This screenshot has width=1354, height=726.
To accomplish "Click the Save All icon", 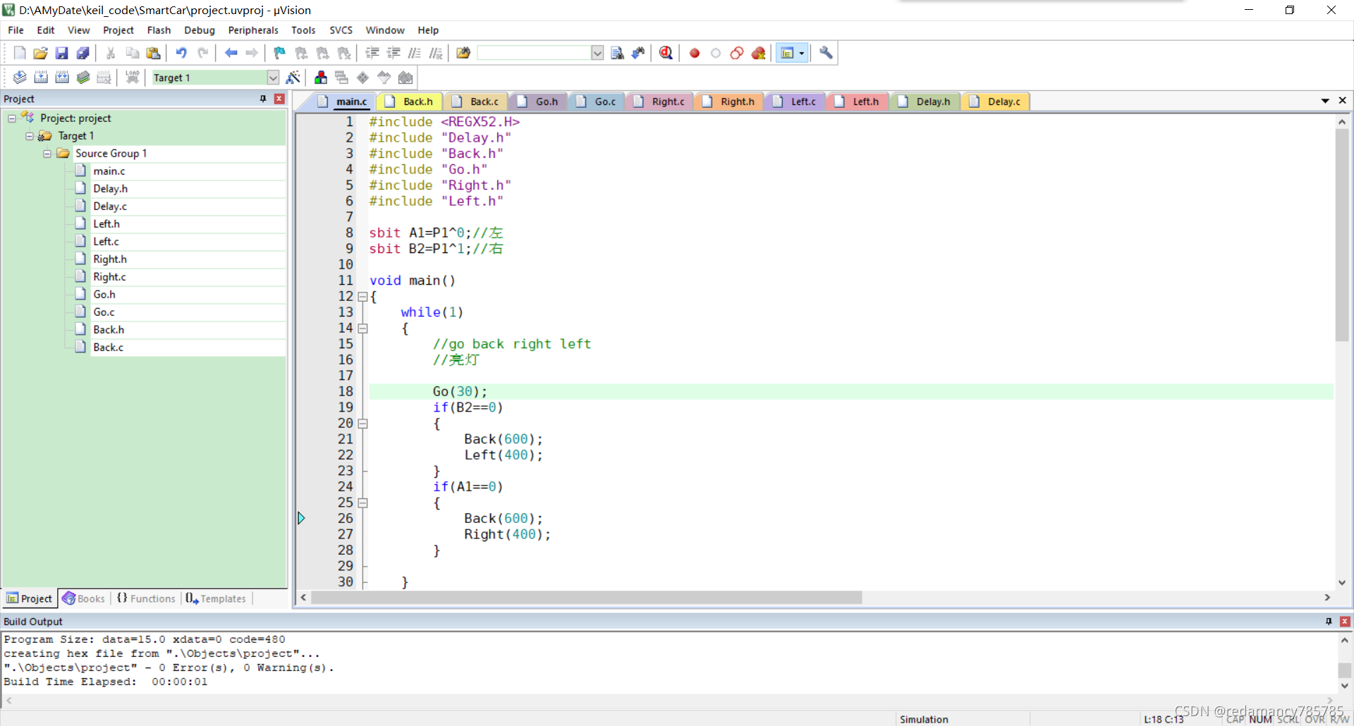I will point(83,53).
